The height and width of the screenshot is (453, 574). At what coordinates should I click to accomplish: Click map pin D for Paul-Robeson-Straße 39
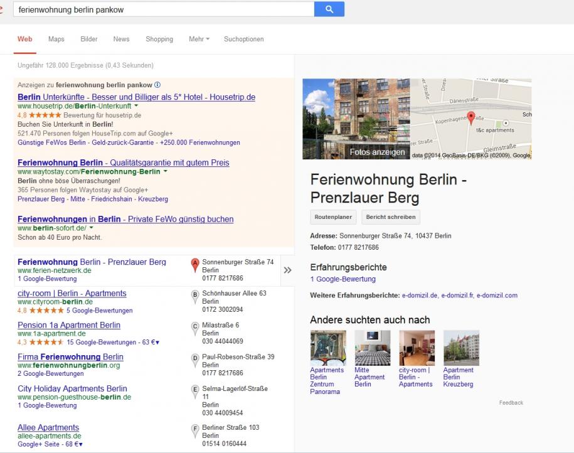click(x=195, y=360)
